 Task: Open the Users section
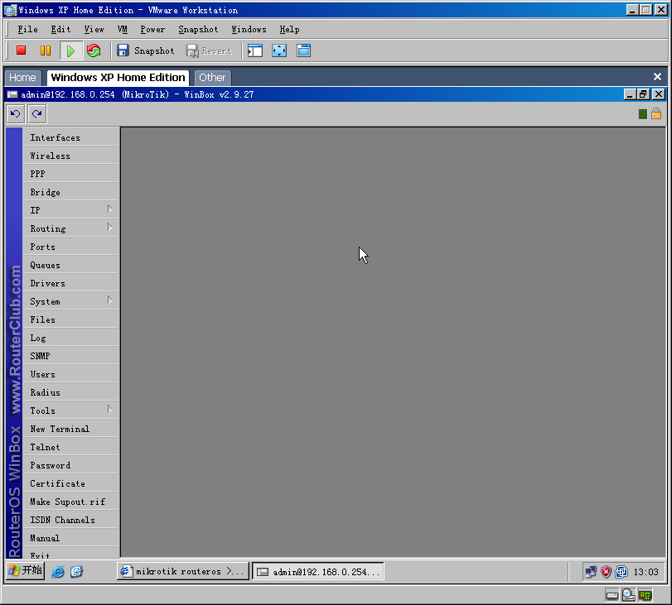[70, 374]
